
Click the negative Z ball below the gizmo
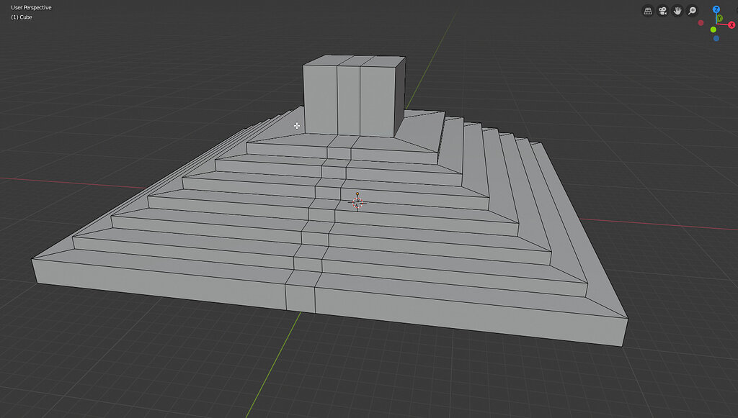pos(716,38)
